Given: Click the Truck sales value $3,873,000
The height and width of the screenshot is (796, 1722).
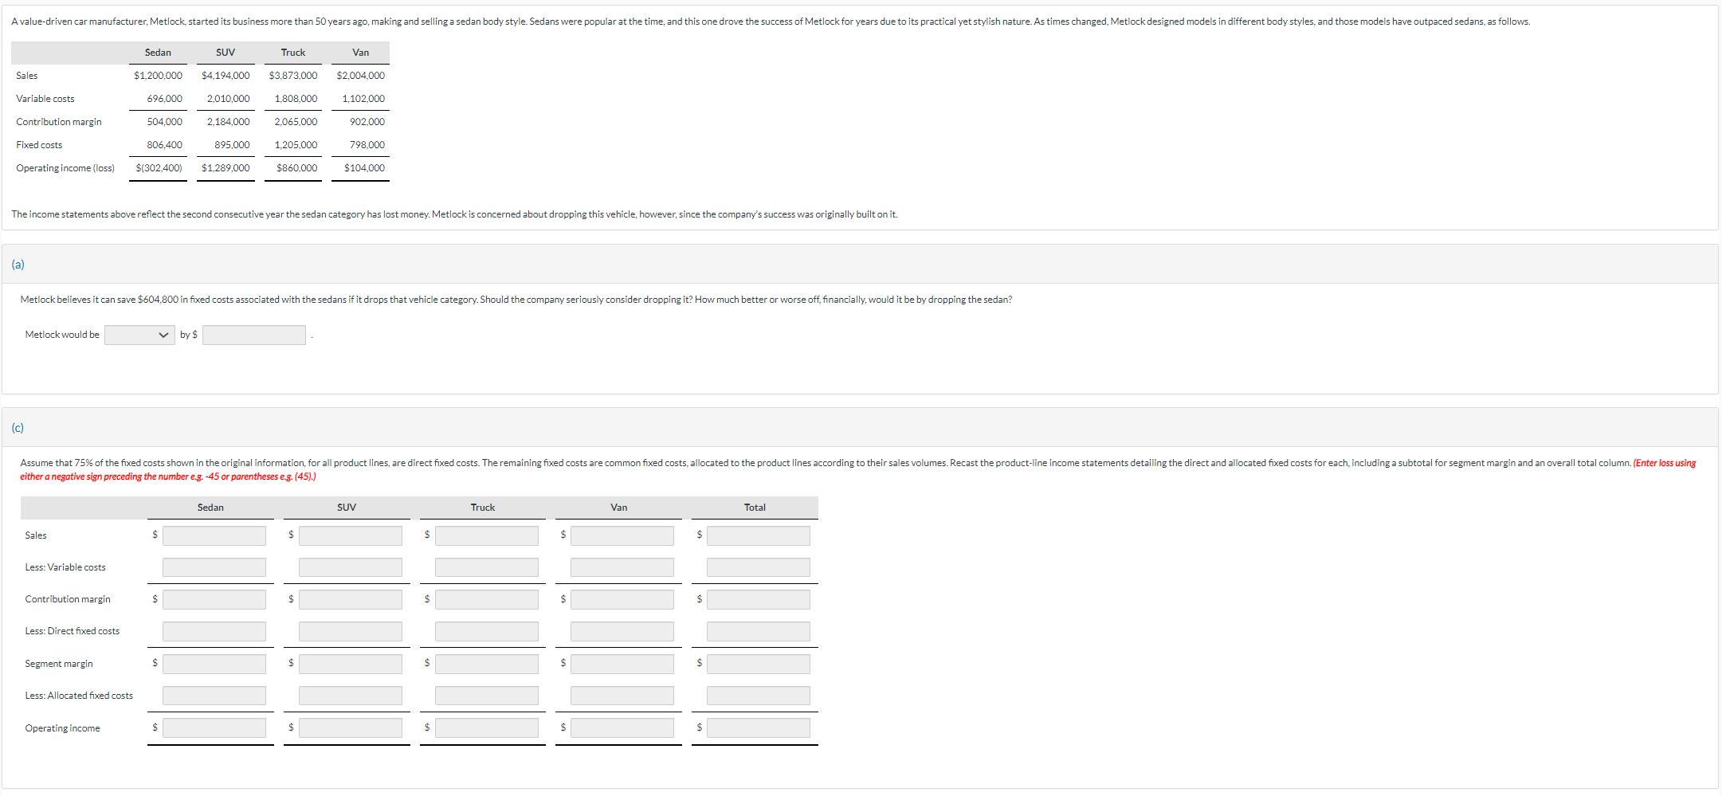Looking at the screenshot, I should pyautogui.click(x=293, y=76).
